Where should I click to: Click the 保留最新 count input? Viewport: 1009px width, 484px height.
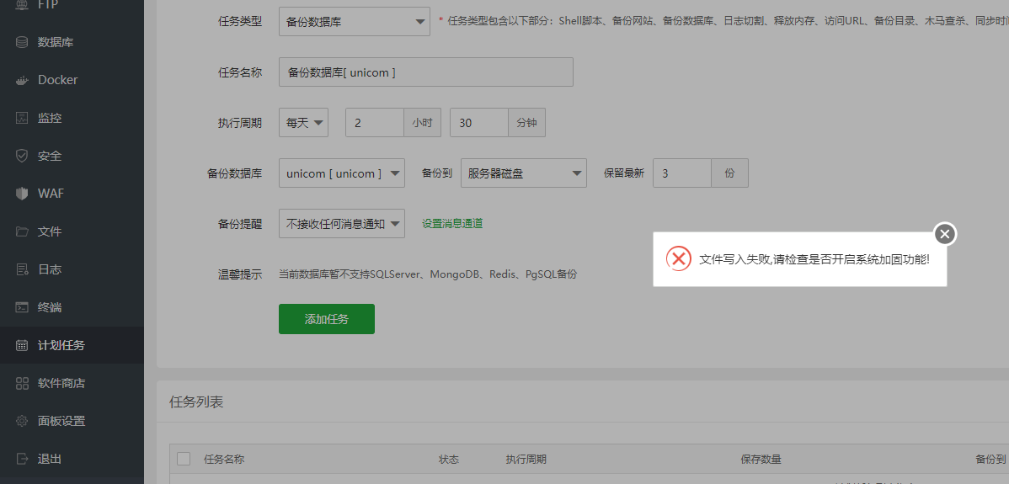(x=682, y=173)
